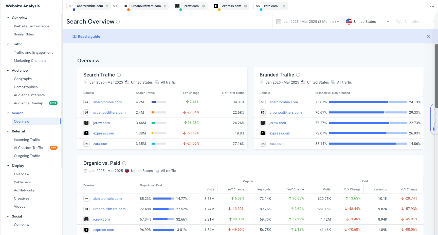This screenshot has height=235, width=438.
Task: Click zara.com icon in Search Traffic table
Action: tap(86, 144)
